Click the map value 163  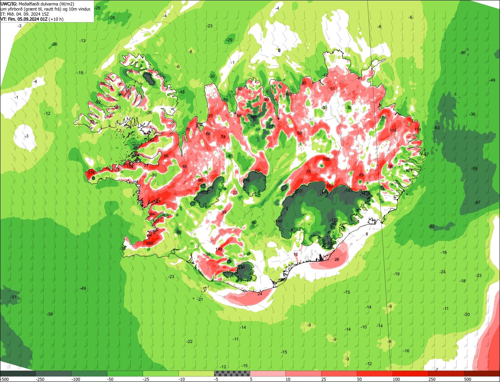[x=330, y=186]
